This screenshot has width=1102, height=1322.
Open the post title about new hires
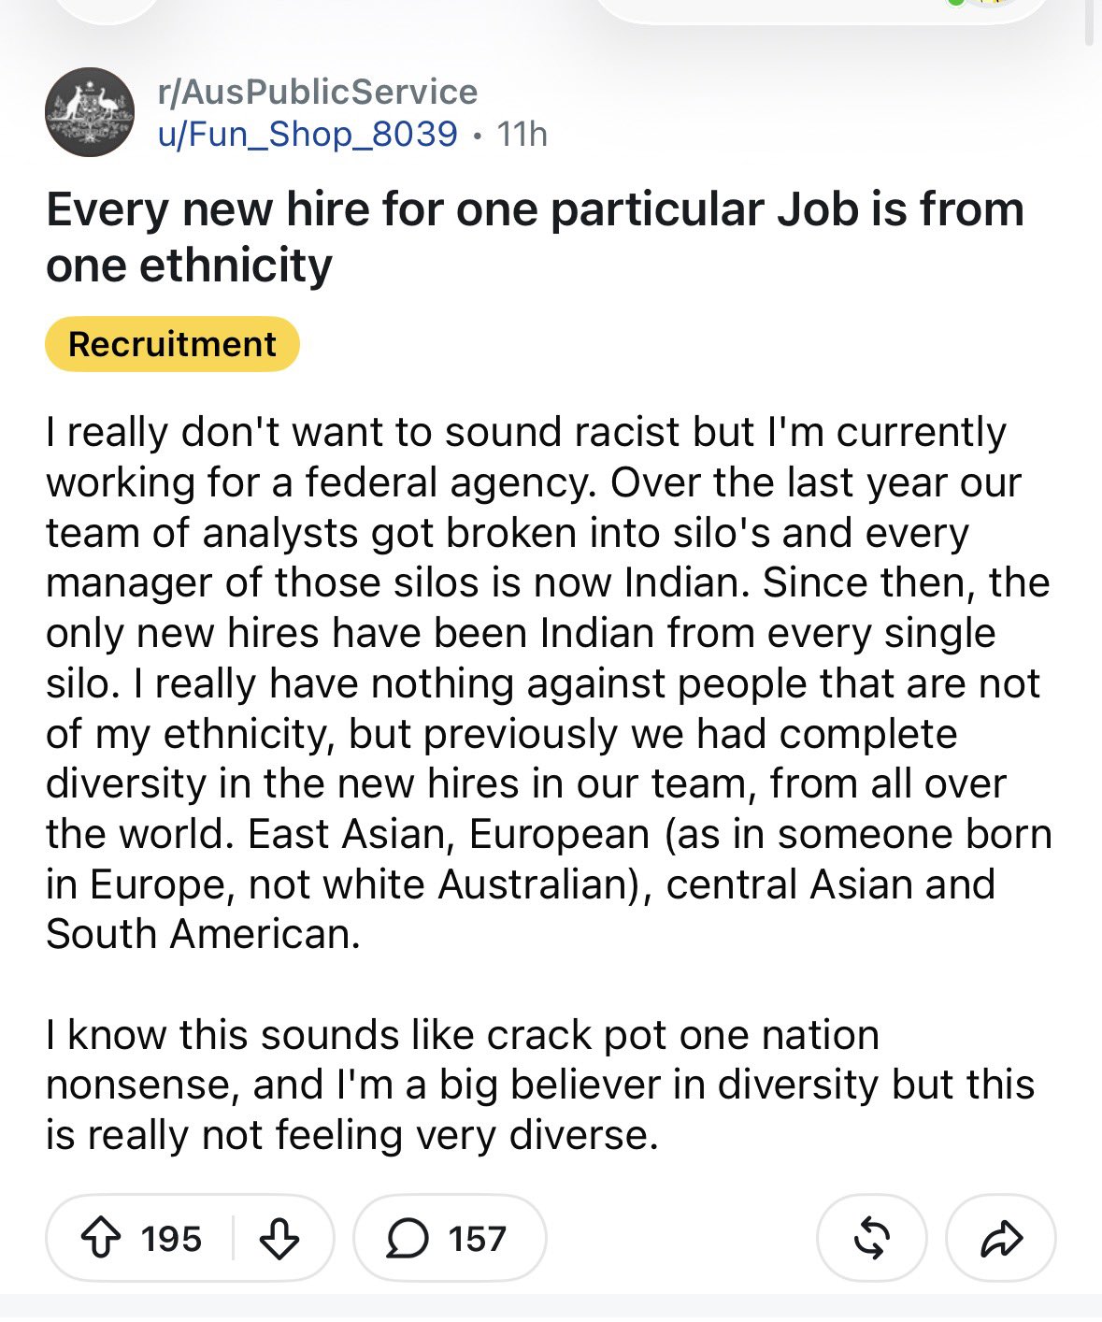click(535, 237)
